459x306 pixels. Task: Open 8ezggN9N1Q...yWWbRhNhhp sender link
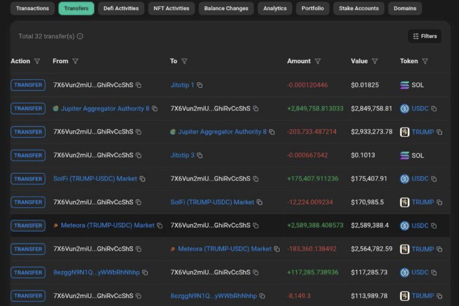tap(96, 272)
